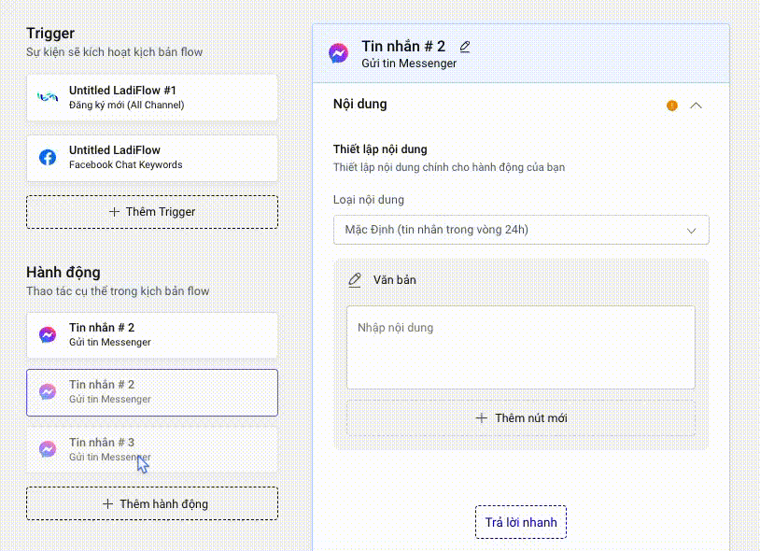This screenshot has width=760, height=551.
Task: Click the Messenger icon in the panel header
Action: coord(339,53)
